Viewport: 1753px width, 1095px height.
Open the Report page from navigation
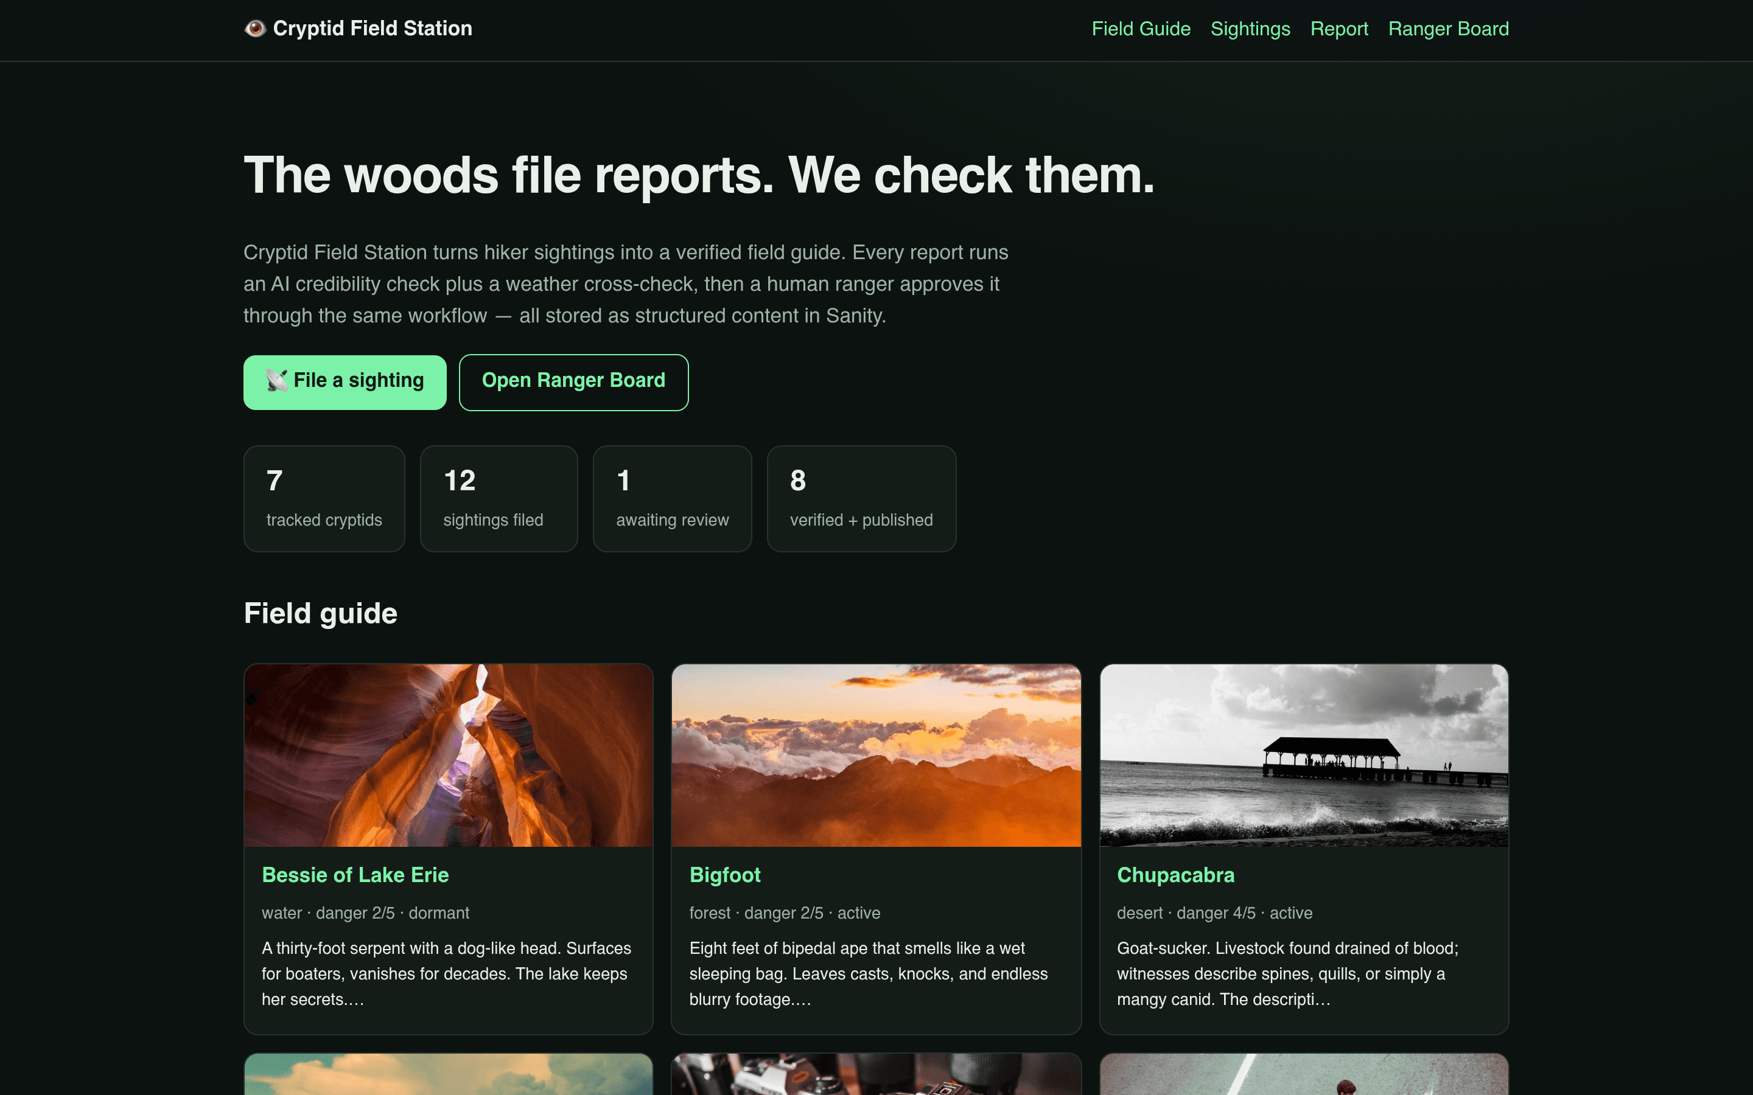(1338, 29)
